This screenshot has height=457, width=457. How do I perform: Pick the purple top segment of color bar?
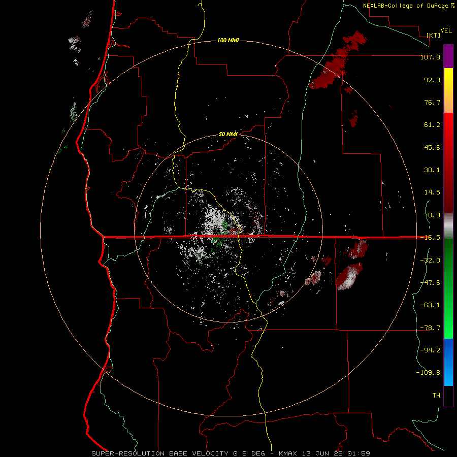448,57
